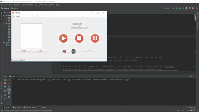Add a song with + Add

pos(23,51)
